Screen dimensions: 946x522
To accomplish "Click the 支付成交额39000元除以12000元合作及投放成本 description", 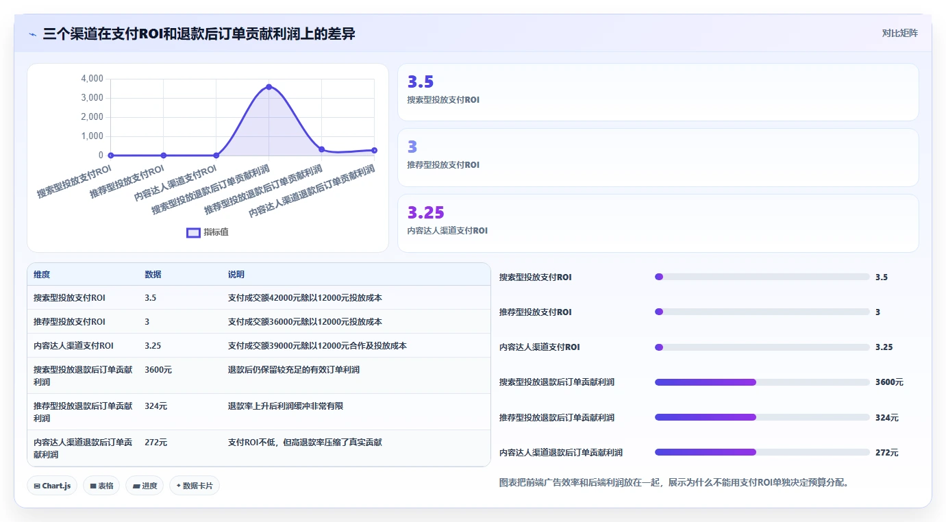I will click(x=317, y=346).
